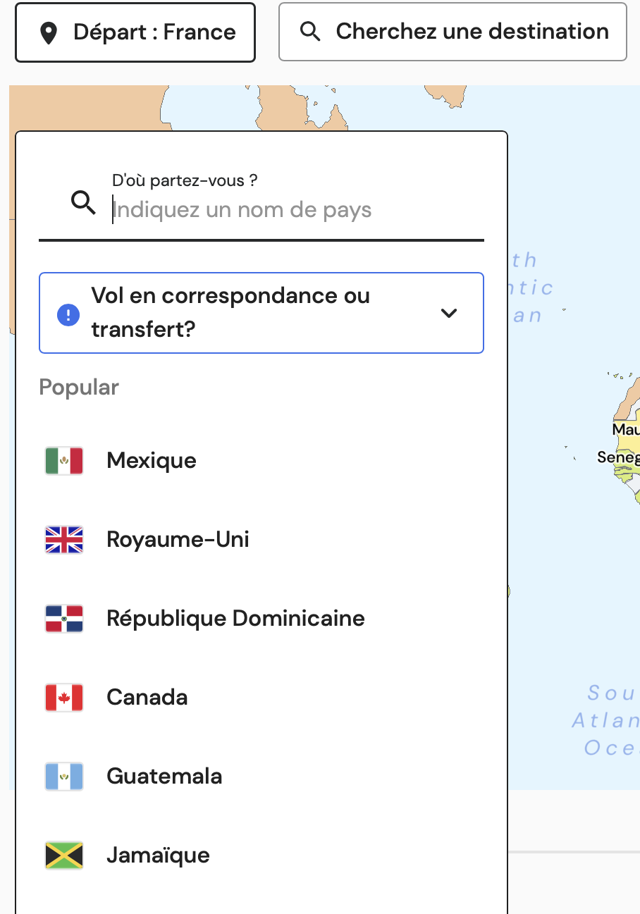
Task: Click the Dominican Republic flag icon
Action: point(64,619)
